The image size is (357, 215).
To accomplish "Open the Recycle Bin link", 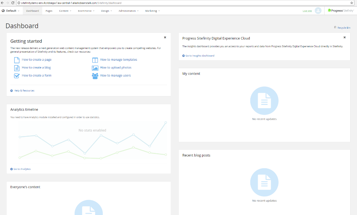I will click(x=343, y=28).
